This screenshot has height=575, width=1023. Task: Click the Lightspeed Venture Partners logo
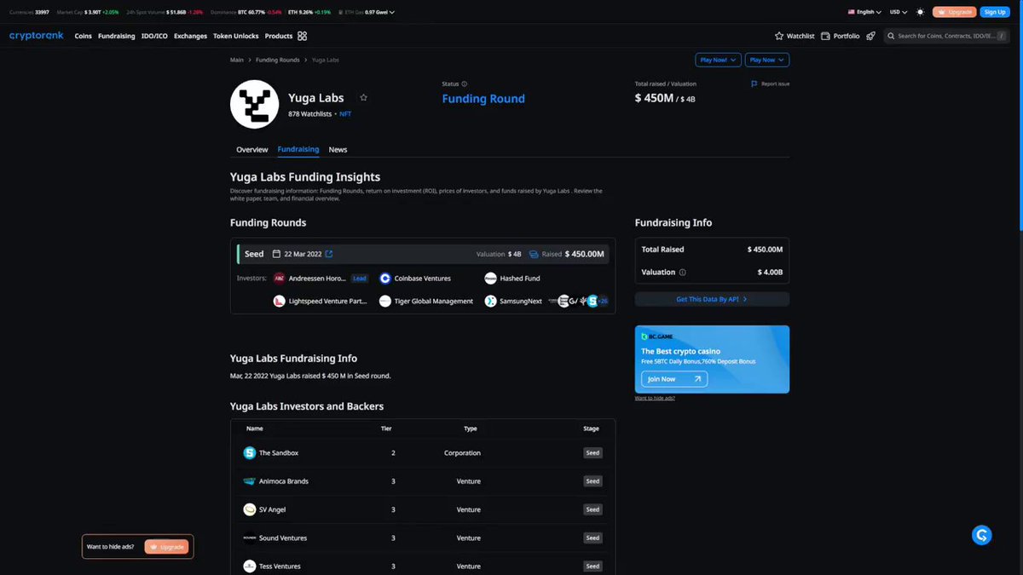pyautogui.click(x=279, y=301)
